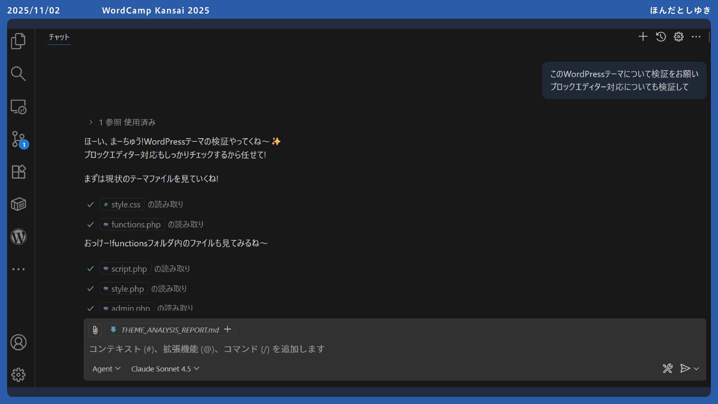Viewport: 718px width, 404px height.
Task: Open the send button dropdown arrow
Action: pyautogui.click(x=696, y=369)
